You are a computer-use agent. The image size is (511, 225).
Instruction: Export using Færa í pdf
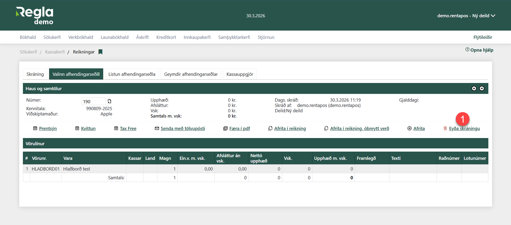coord(239,128)
